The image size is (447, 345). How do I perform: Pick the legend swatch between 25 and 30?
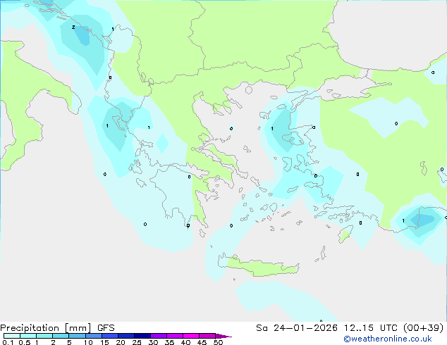[x=142, y=336]
